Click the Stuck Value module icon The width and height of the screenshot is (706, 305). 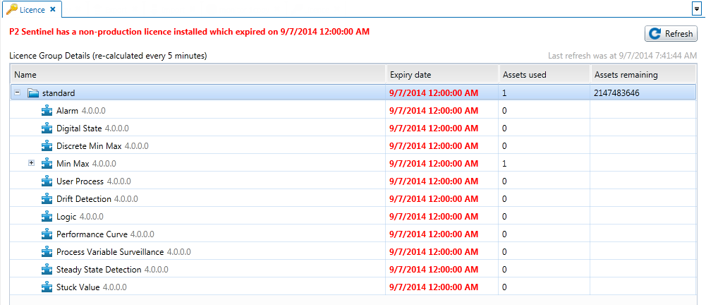(x=47, y=287)
